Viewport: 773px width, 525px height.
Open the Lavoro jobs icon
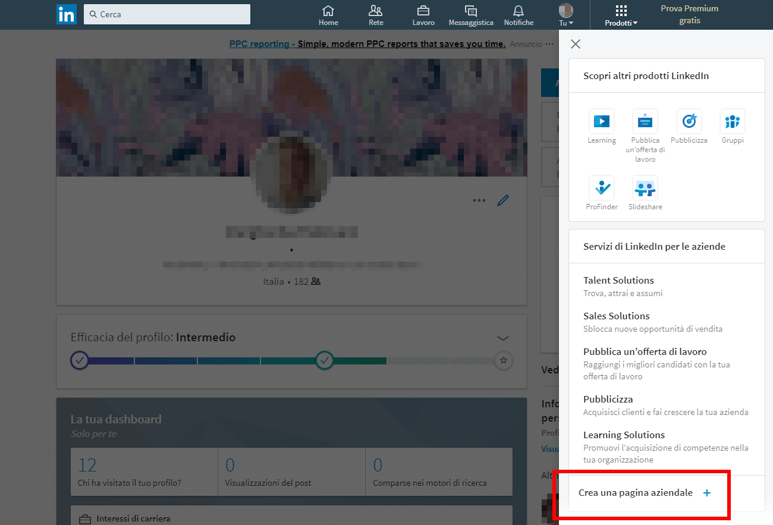point(423,15)
